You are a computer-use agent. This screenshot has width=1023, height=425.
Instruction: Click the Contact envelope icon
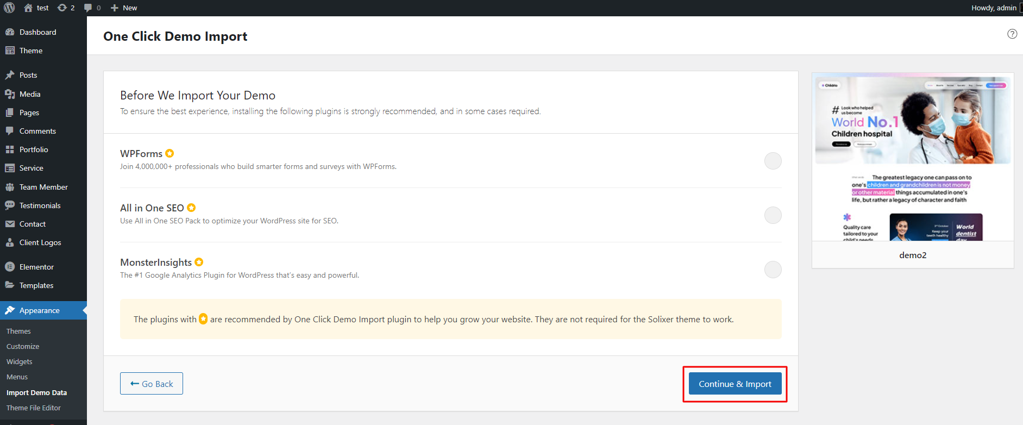[10, 224]
